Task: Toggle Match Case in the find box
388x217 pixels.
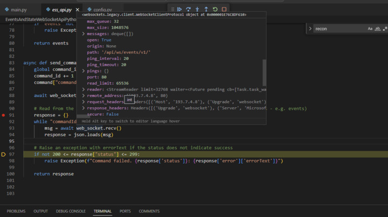Action: 370,29
